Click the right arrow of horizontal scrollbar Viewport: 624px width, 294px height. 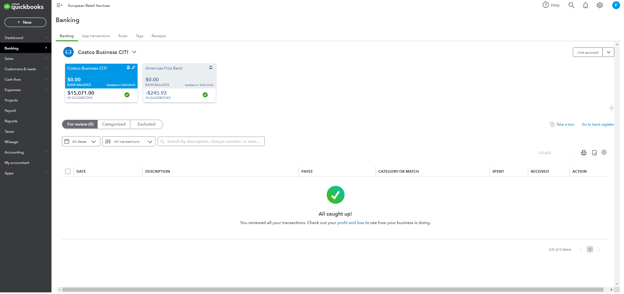tap(611, 289)
